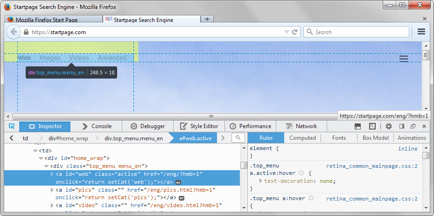
Task: Show devtools in a separate window
Action: [413, 126]
